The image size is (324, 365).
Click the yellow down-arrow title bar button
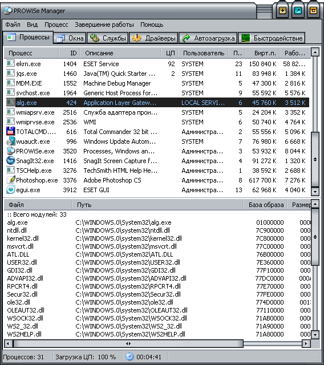(282, 10)
